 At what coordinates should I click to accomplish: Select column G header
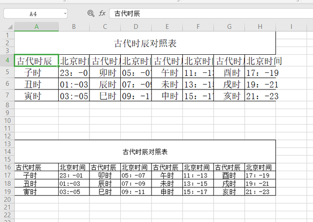click(x=229, y=27)
